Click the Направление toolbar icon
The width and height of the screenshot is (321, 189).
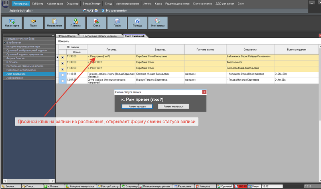coord(53,22)
